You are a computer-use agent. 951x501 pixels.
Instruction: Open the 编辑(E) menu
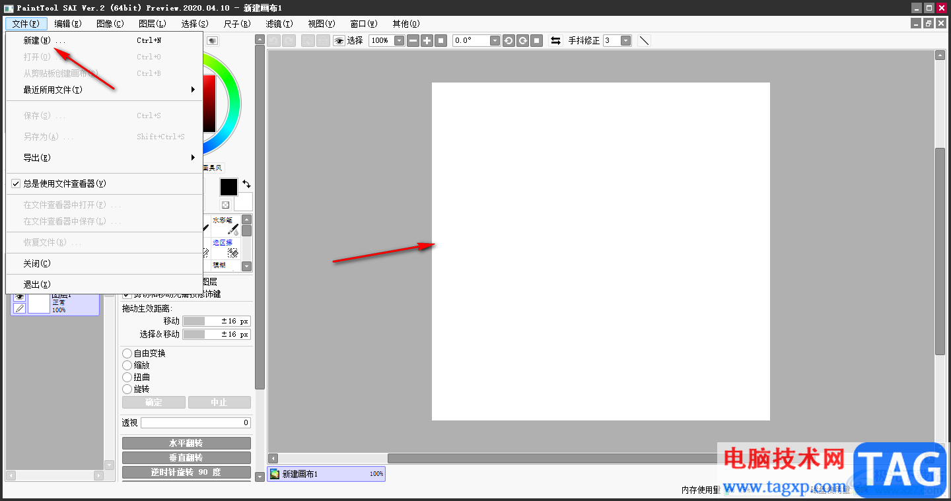point(68,24)
